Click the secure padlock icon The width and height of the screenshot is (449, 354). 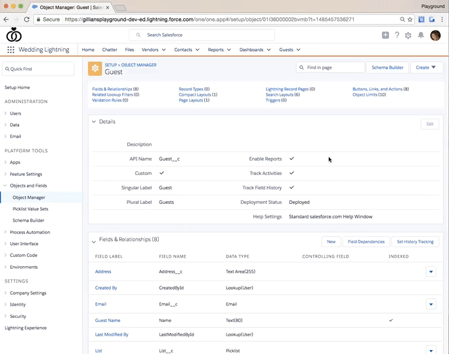pos(38,20)
